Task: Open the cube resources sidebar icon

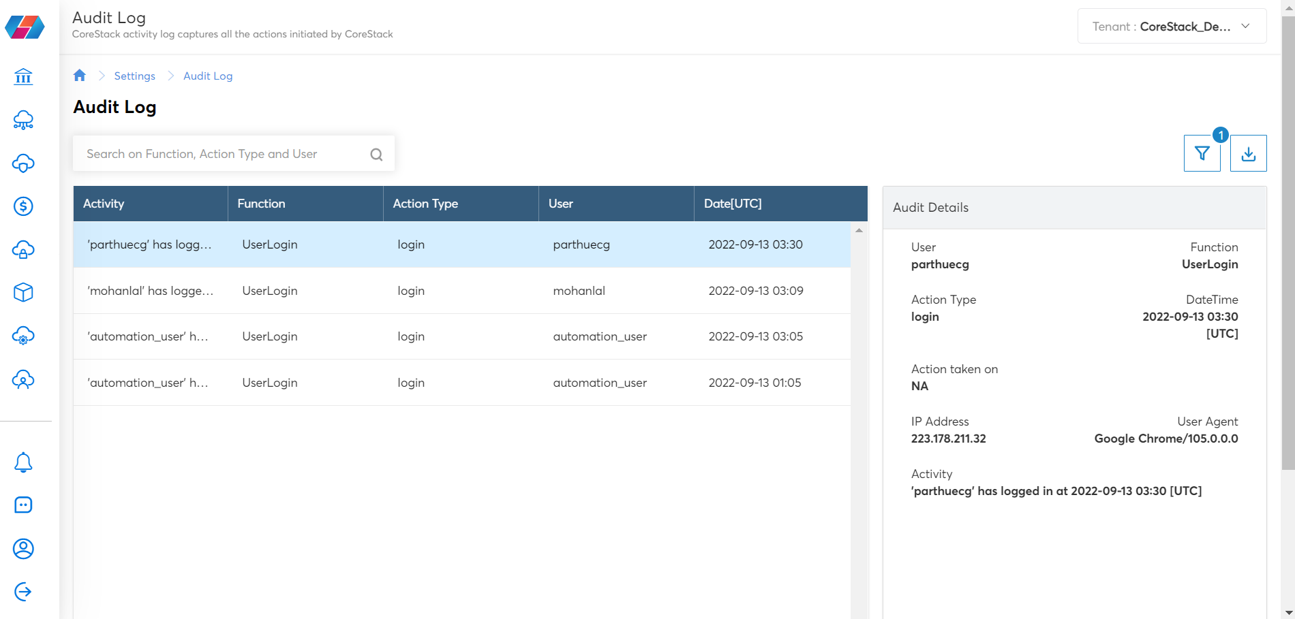Action: pyautogui.click(x=23, y=293)
